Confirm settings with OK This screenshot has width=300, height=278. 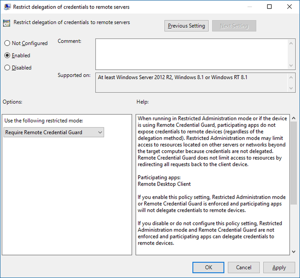pyautogui.click(x=208, y=268)
